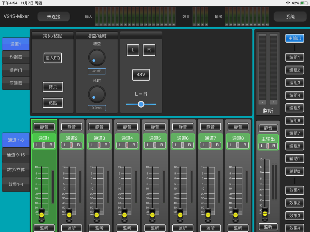
Task: Click the battery icon in status bar
Action: click(304, 3)
